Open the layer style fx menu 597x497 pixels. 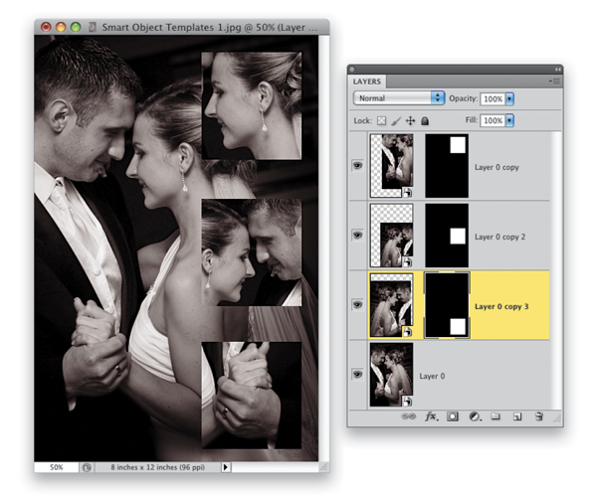[x=432, y=416]
